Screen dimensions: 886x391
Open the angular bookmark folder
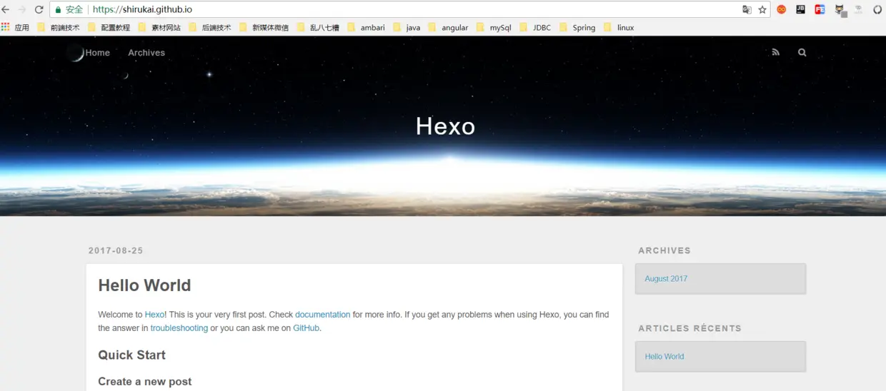[x=448, y=28]
